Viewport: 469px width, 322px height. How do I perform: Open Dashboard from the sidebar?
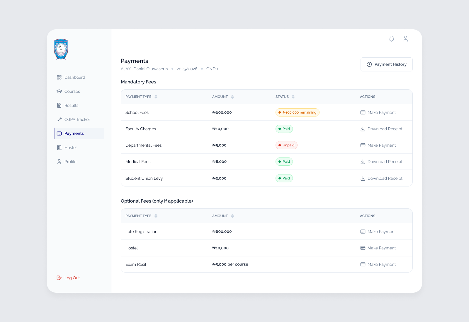(x=79, y=77)
